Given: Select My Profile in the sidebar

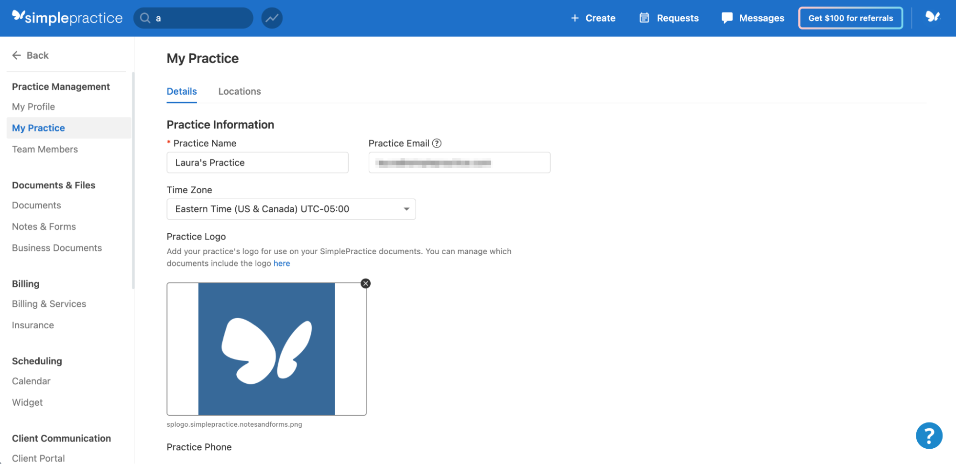Looking at the screenshot, I should pos(33,107).
